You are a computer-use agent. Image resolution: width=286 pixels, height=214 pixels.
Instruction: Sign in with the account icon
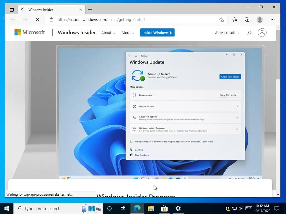click(262, 33)
